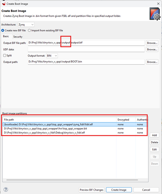Click the boot image gear graphic
The image size is (162, 194).
155,14
